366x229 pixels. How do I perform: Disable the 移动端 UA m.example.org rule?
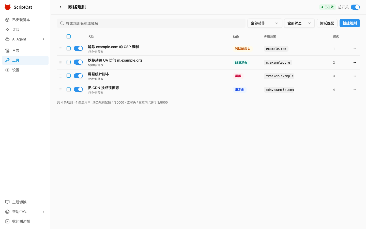coord(78,62)
